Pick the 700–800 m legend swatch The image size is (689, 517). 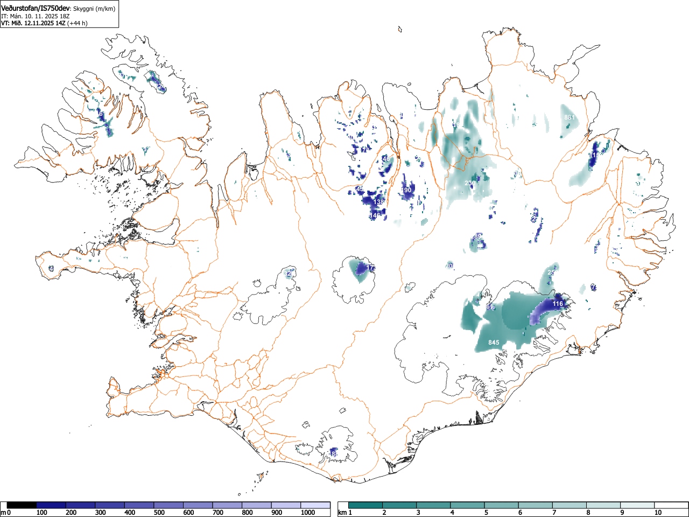click(x=227, y=505)
